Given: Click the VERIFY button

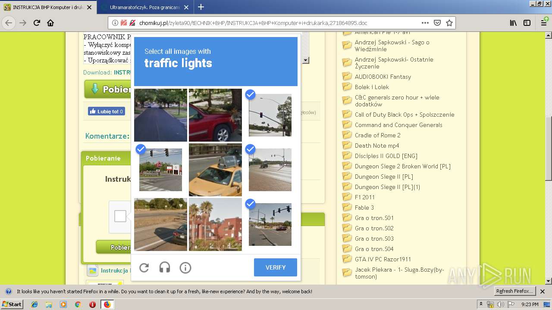Looking at the screenshot, I should pyautogui.click(x=276, y=267).
